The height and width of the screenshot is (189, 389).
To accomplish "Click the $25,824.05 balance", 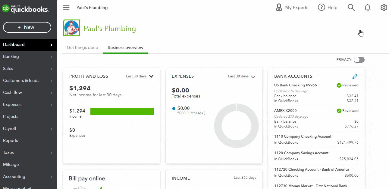I will point(349,159).
